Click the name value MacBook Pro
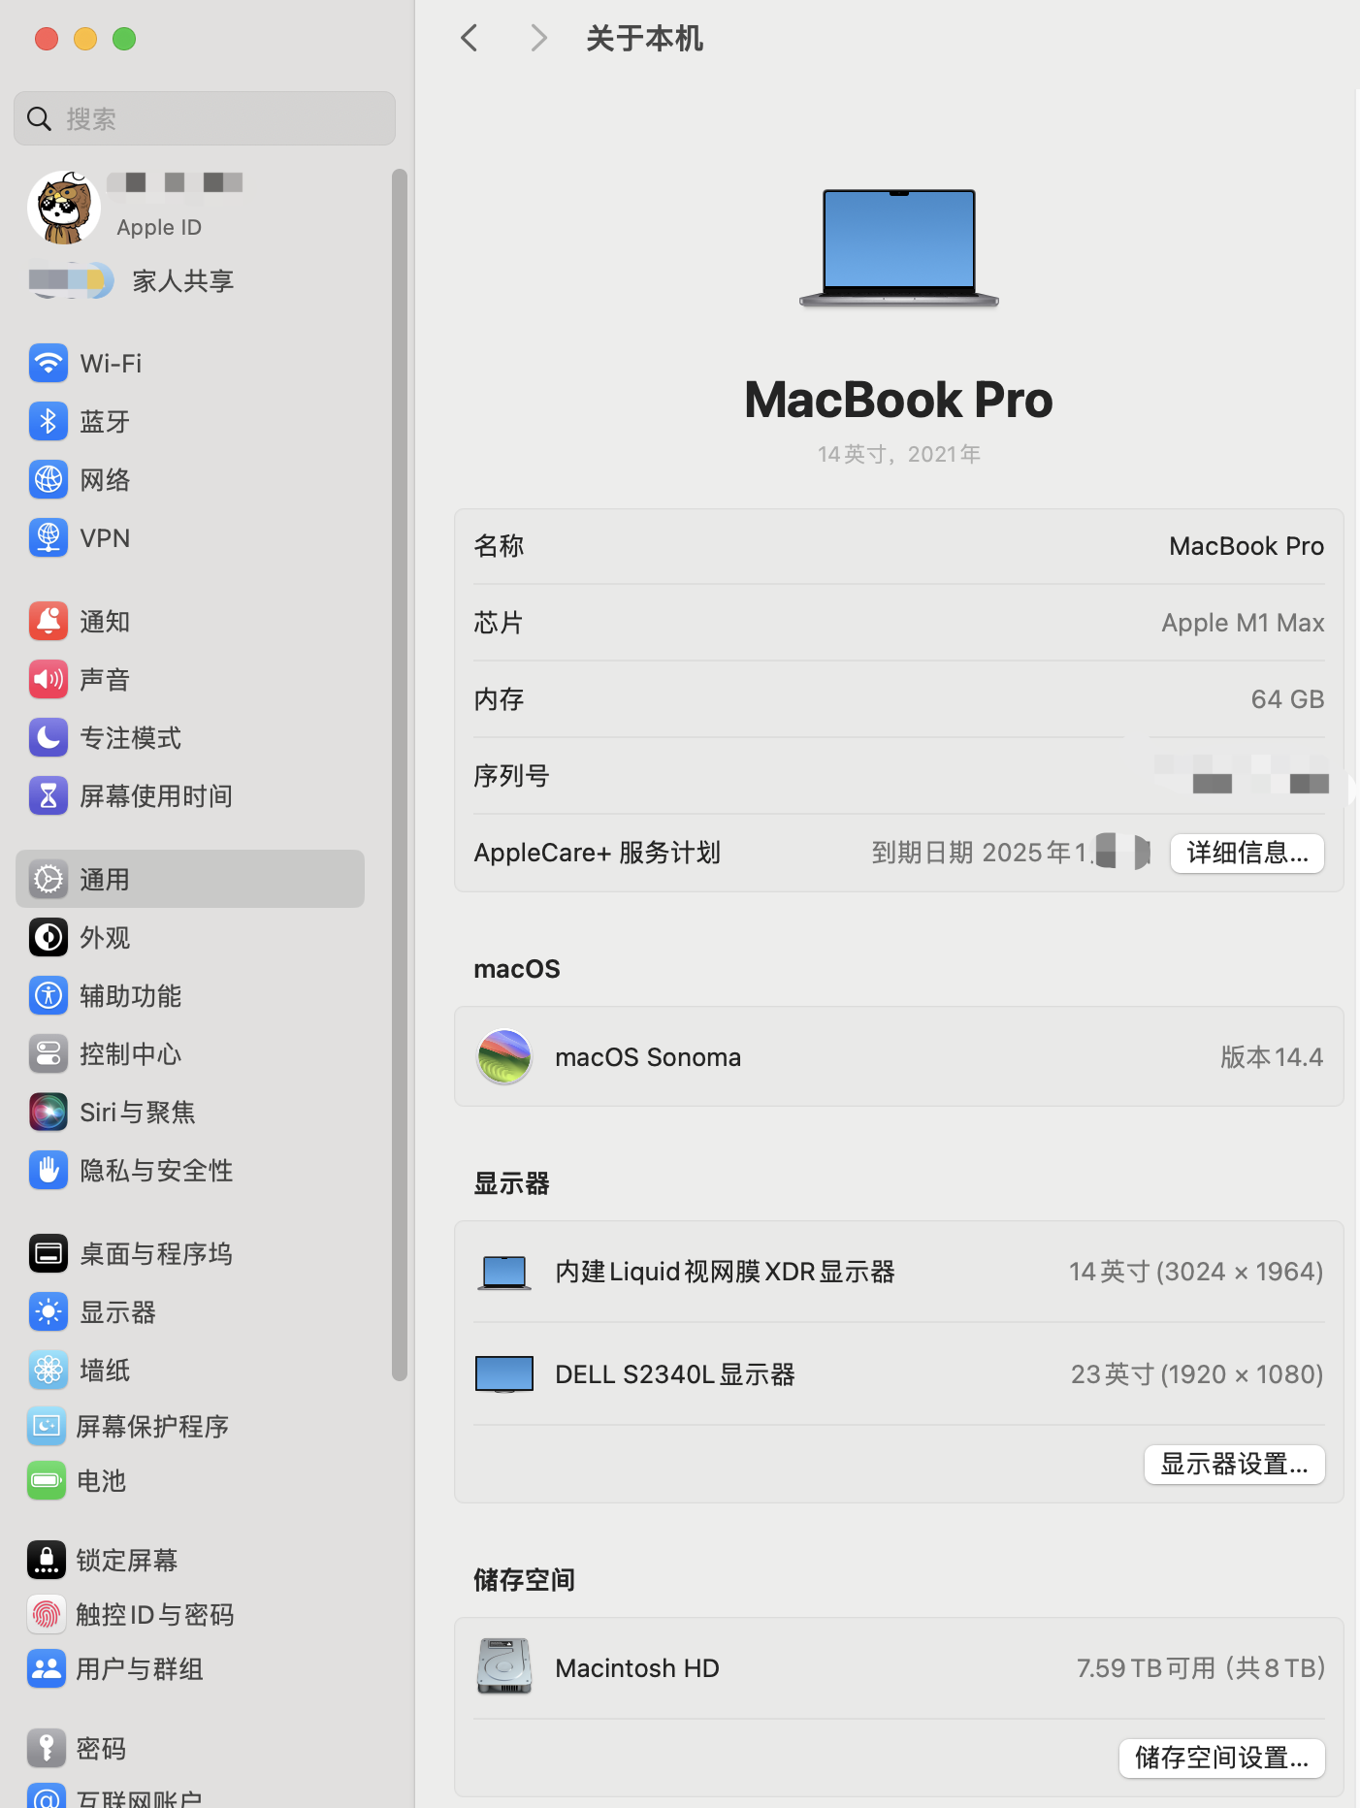The image size is (1360, 1808). click(1247, 546)
